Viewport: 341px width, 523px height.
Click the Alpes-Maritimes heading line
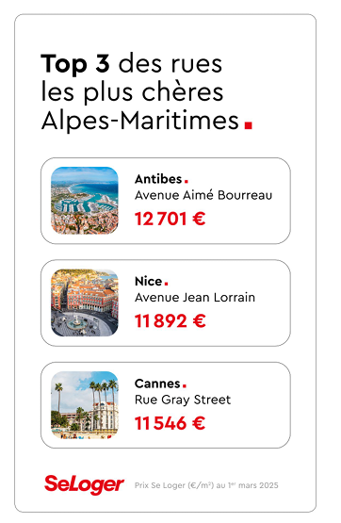140,121
